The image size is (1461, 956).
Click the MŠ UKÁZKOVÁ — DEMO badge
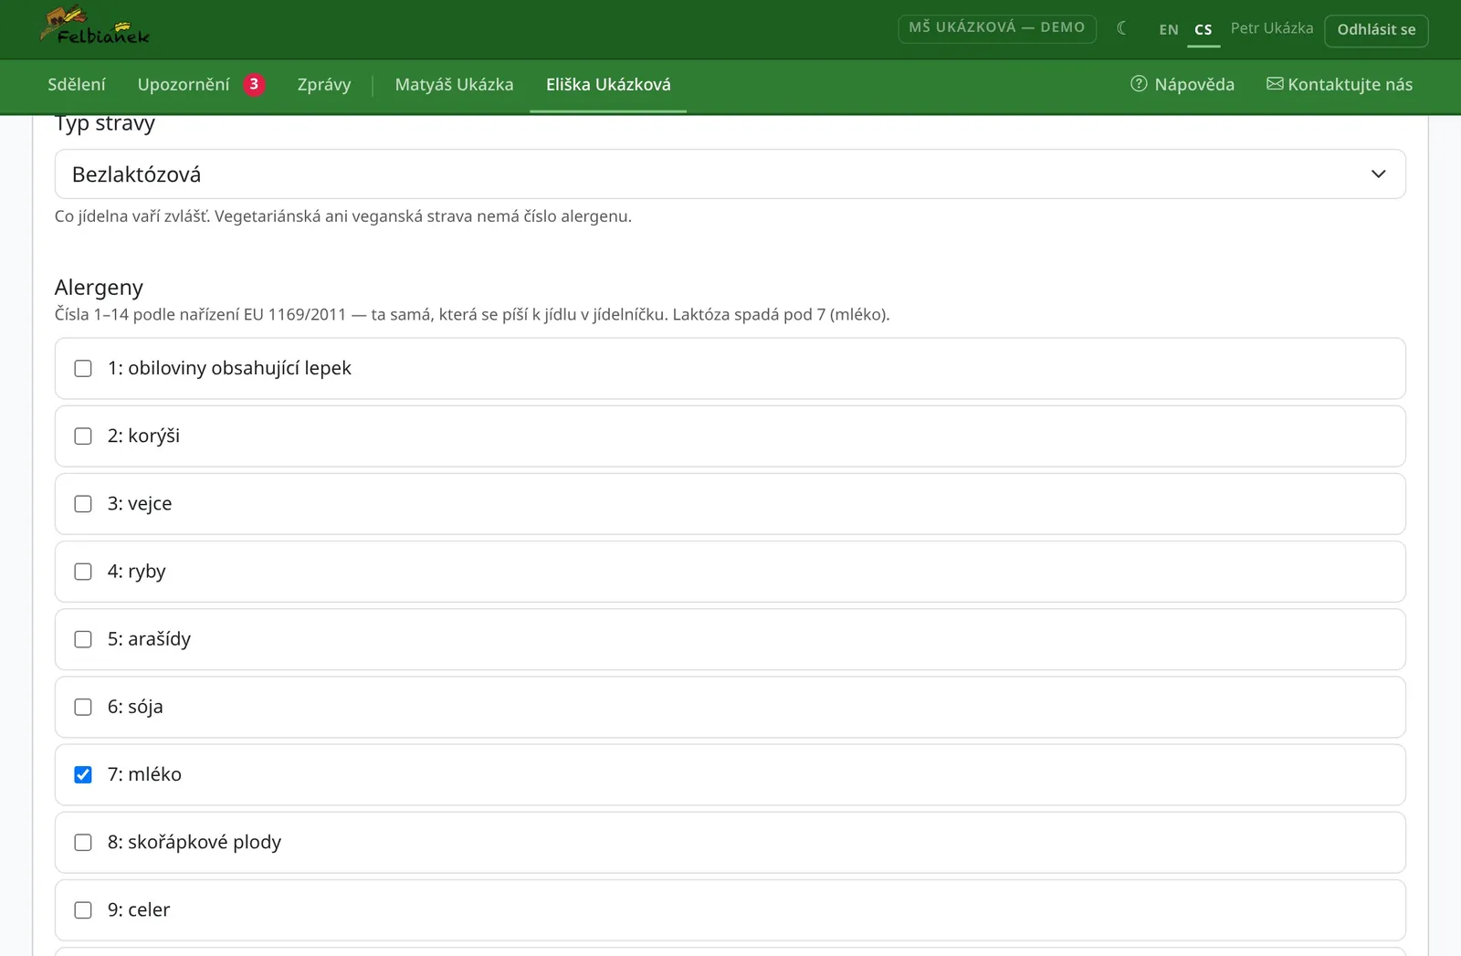(997, 27)
